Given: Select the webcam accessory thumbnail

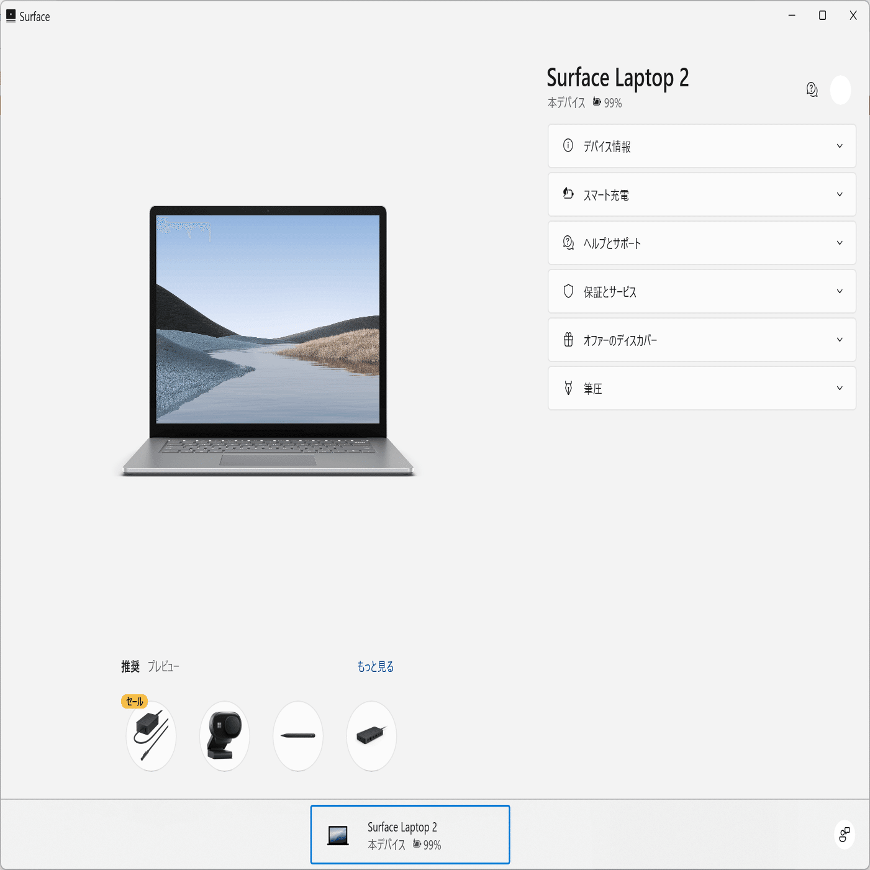Looking at the screenshot, I should point(224,735).
